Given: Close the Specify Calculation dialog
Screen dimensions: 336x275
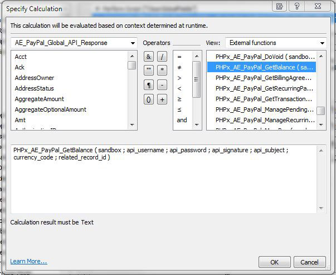Looking at the screenshot, I should (318, 6).
